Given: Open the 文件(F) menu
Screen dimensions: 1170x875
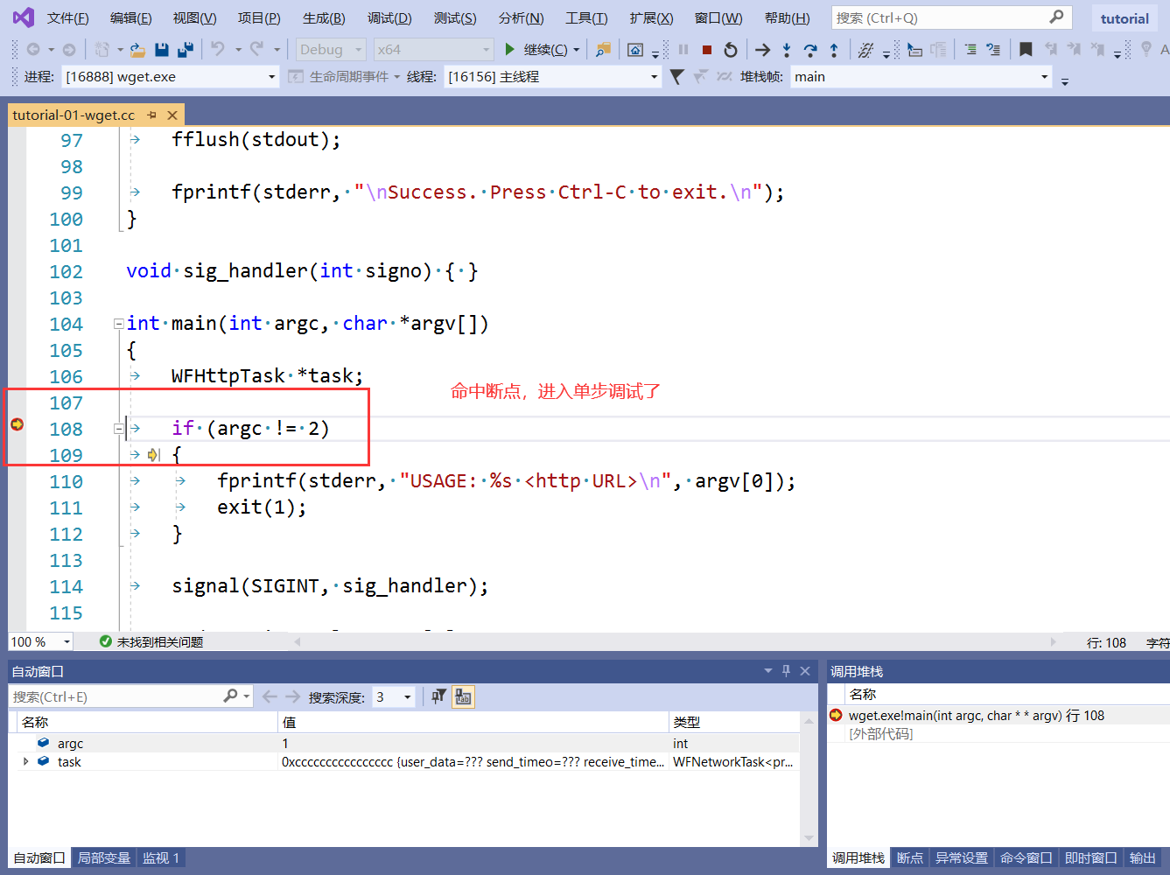Looking at the screenshot, I should [x=67, y=18].
